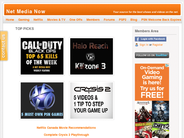
Task: Open the Members menu item
Action: (x=93, y=20)
